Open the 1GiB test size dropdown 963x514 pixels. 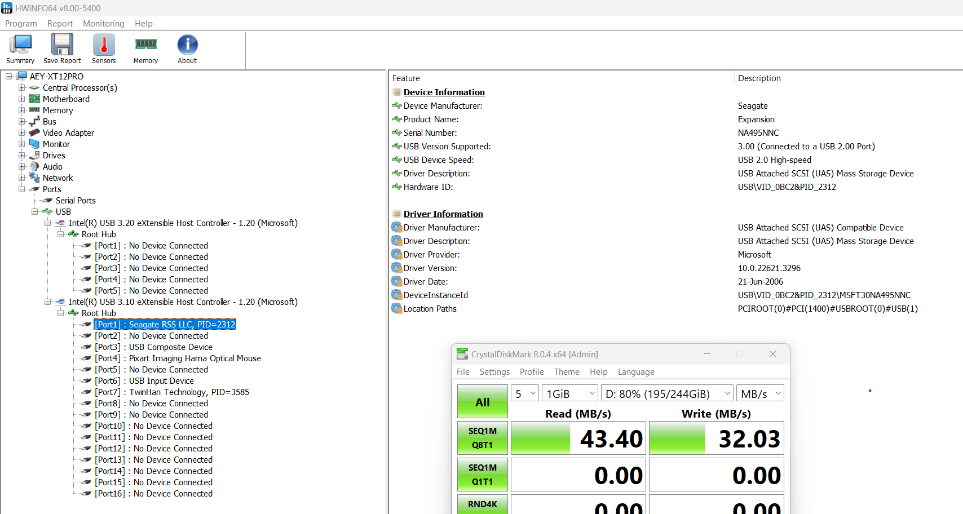point(570,393)
